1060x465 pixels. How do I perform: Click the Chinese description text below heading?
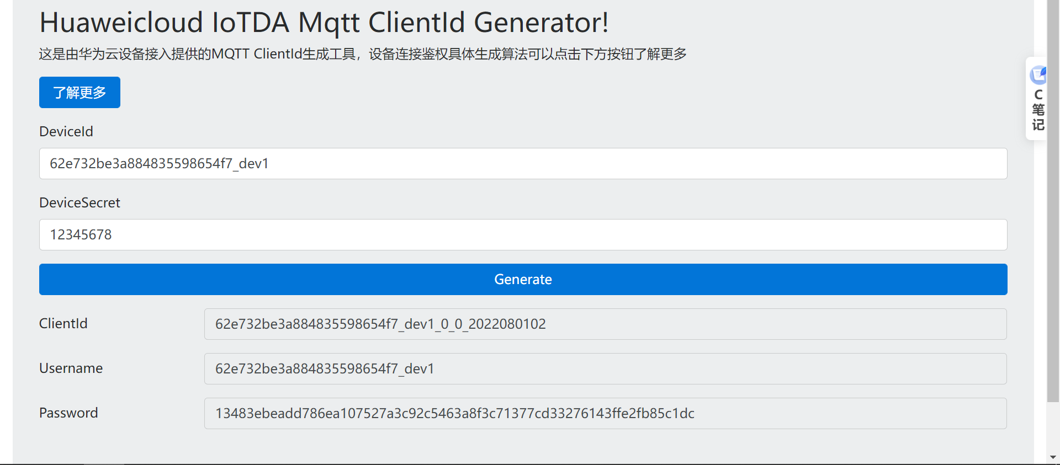click(362, 54)
